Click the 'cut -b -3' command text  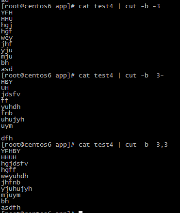pyautogui.click(x=143, y=6)
